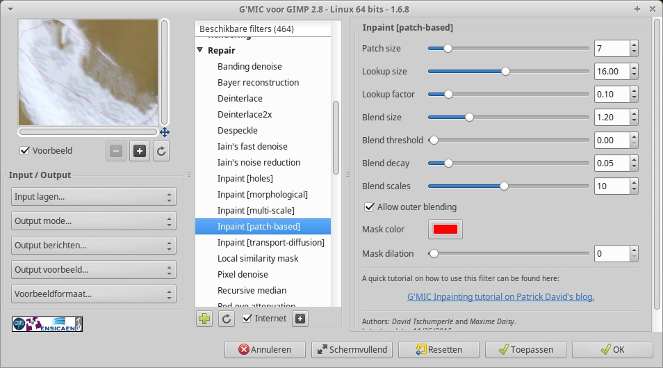Select the Deinterlace filter
The height and width of the screenshot is (368, 663).
tap(240, 98)
